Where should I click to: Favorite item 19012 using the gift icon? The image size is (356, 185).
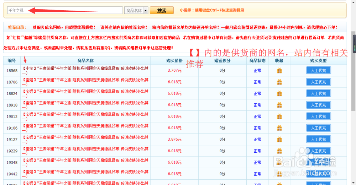pos(279,116)
